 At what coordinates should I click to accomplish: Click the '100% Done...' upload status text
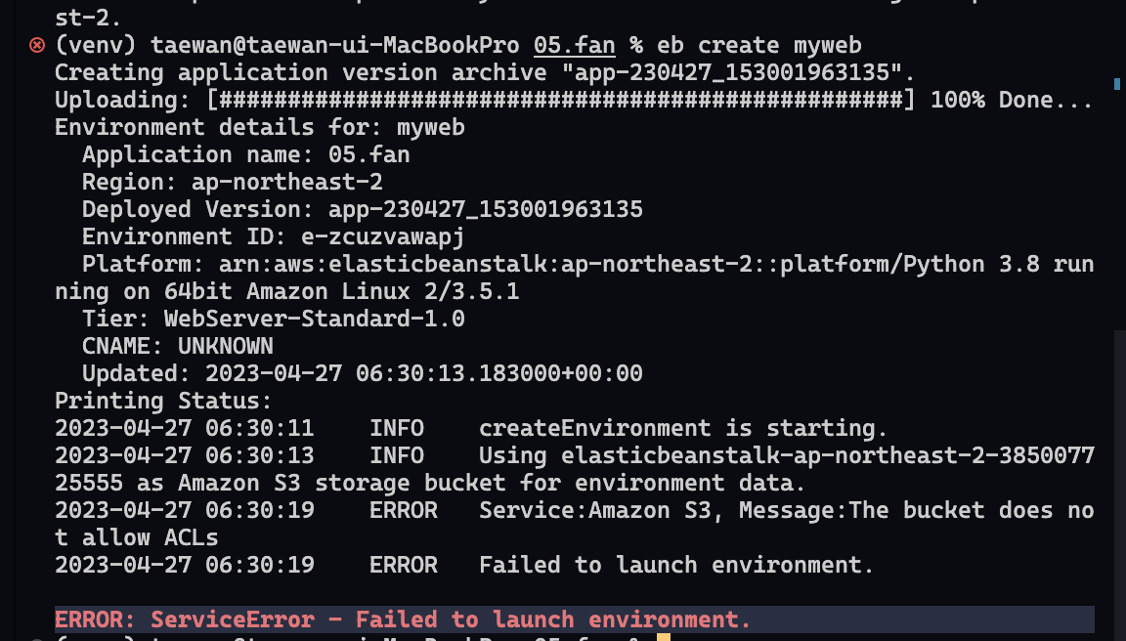(x=1012, y=100)
